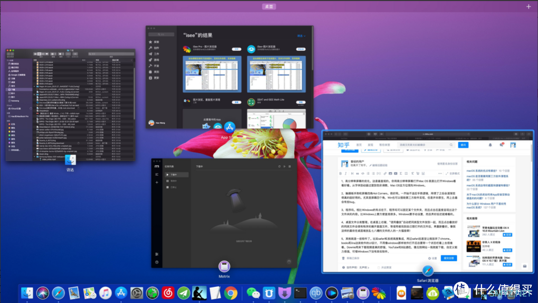Open Telegram paper-plane icon in Dock
Image resolution: width=538 pixels, height=303 pixels.
[184, 293]
